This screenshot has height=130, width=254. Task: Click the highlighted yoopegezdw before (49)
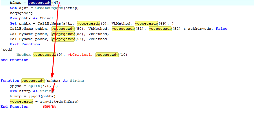pyautogui.click(x=146, y=24)
